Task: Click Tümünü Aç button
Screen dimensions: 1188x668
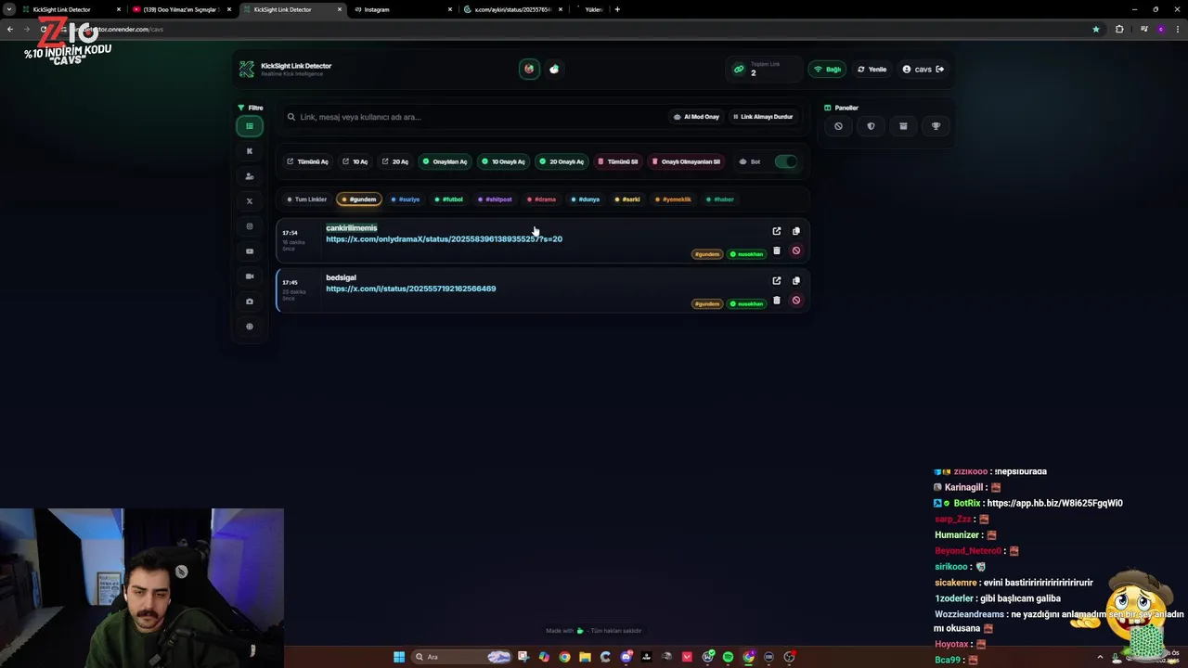Action: coord(307,161)
